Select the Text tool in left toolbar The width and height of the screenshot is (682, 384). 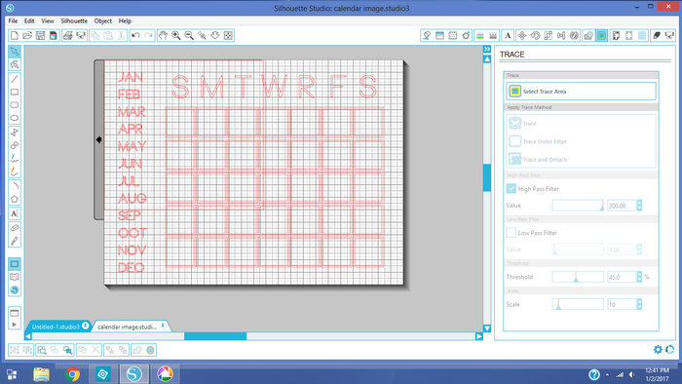tap(15, 213)
